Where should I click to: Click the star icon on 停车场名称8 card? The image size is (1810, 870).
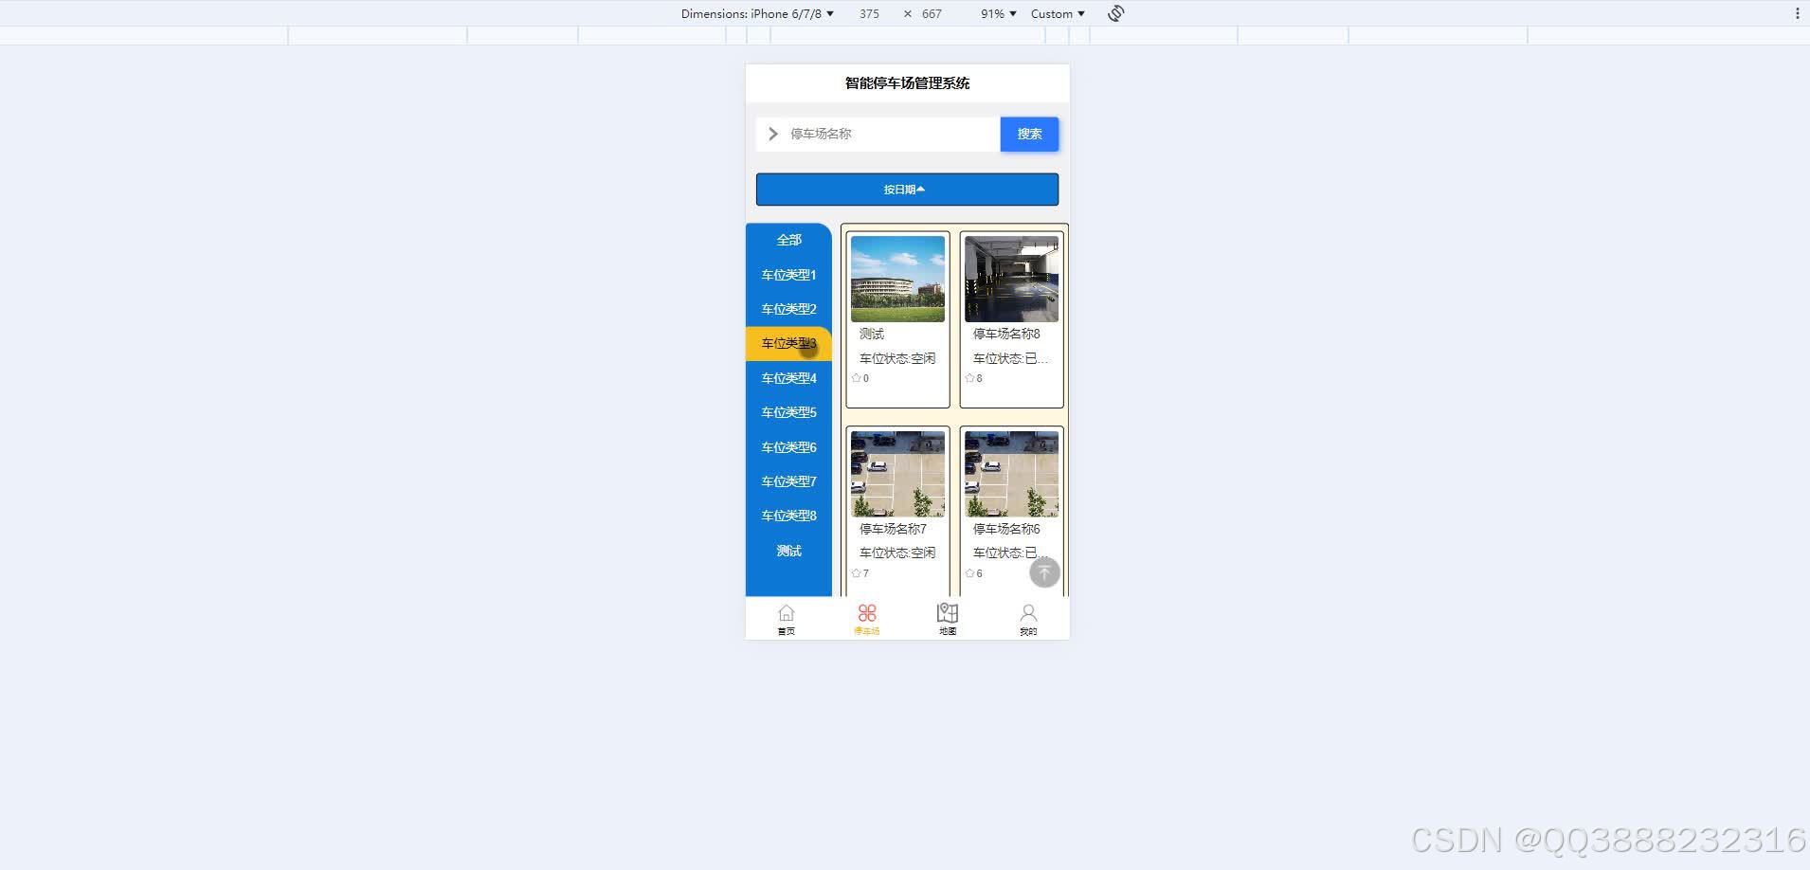coord(970,378)
